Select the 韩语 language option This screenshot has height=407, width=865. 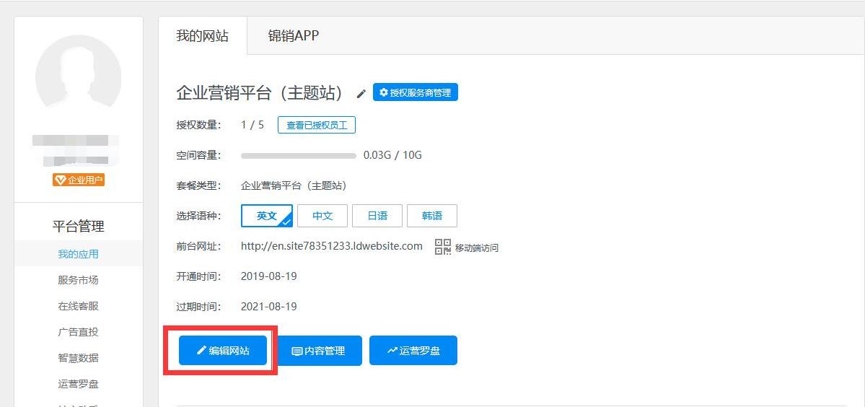coord(431,216)
